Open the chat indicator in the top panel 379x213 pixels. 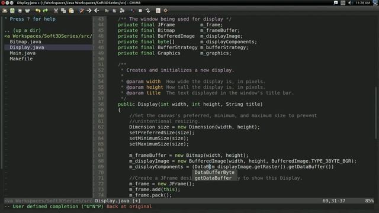pos(336,3)
